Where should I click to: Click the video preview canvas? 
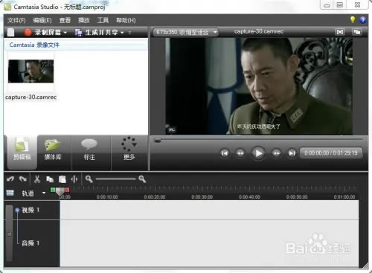259,86
